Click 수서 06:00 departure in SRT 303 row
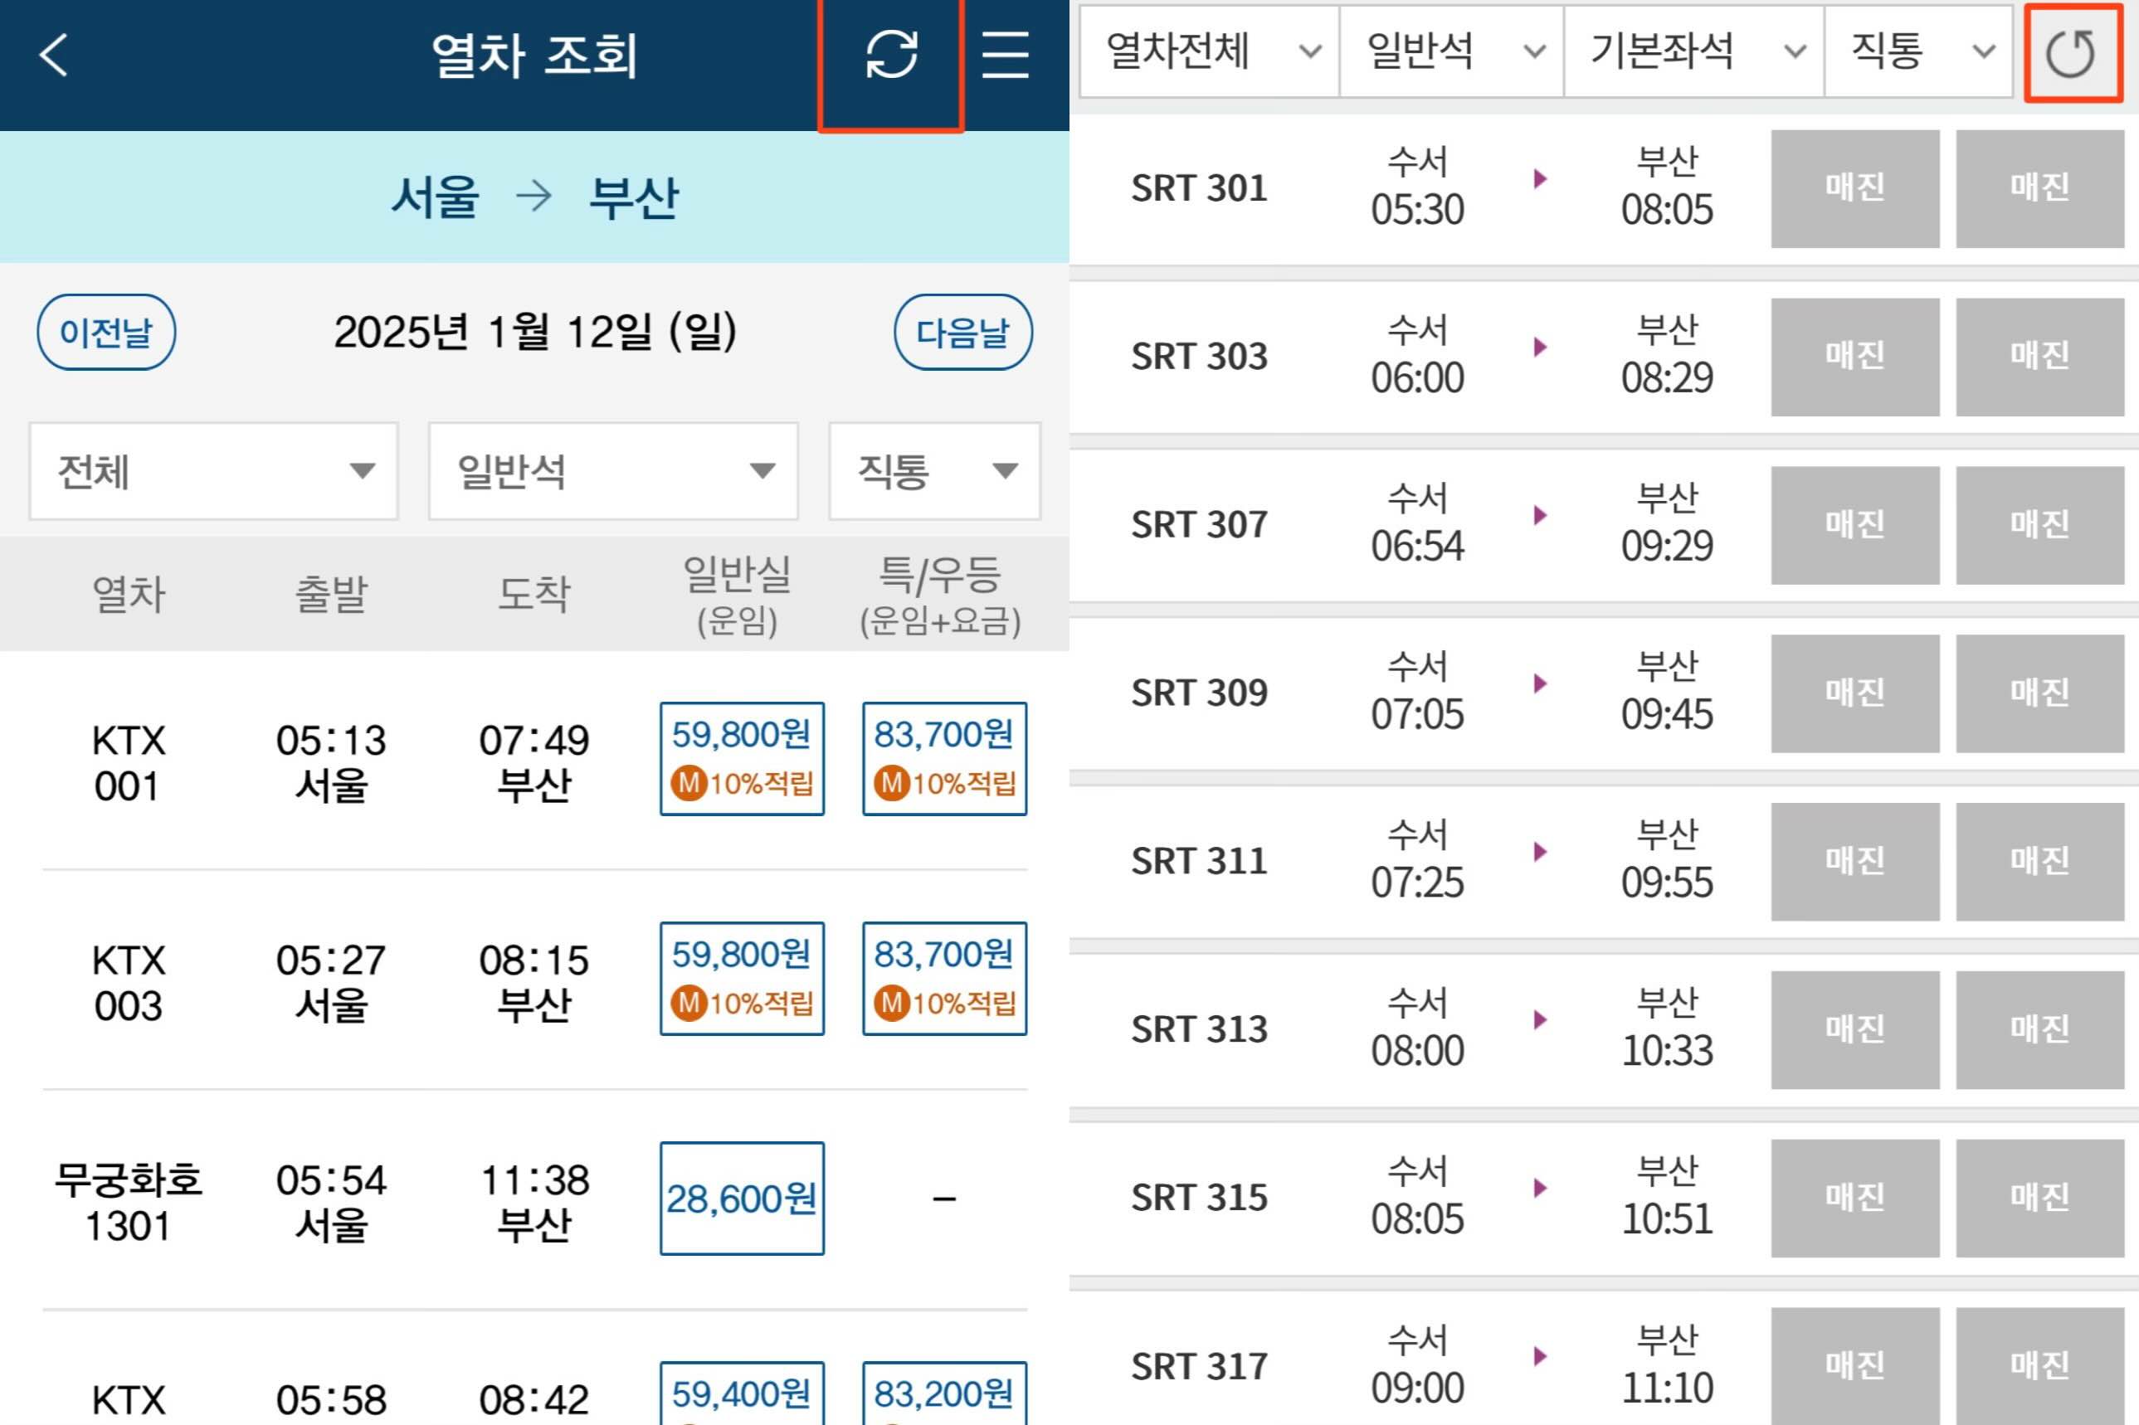 1418,355
